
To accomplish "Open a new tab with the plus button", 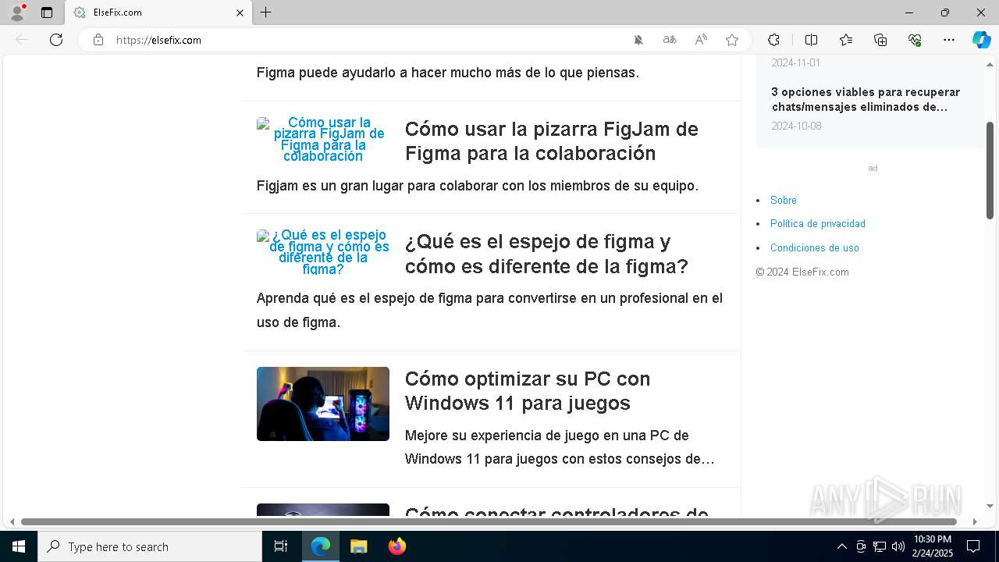I will [x=266, y=12].
